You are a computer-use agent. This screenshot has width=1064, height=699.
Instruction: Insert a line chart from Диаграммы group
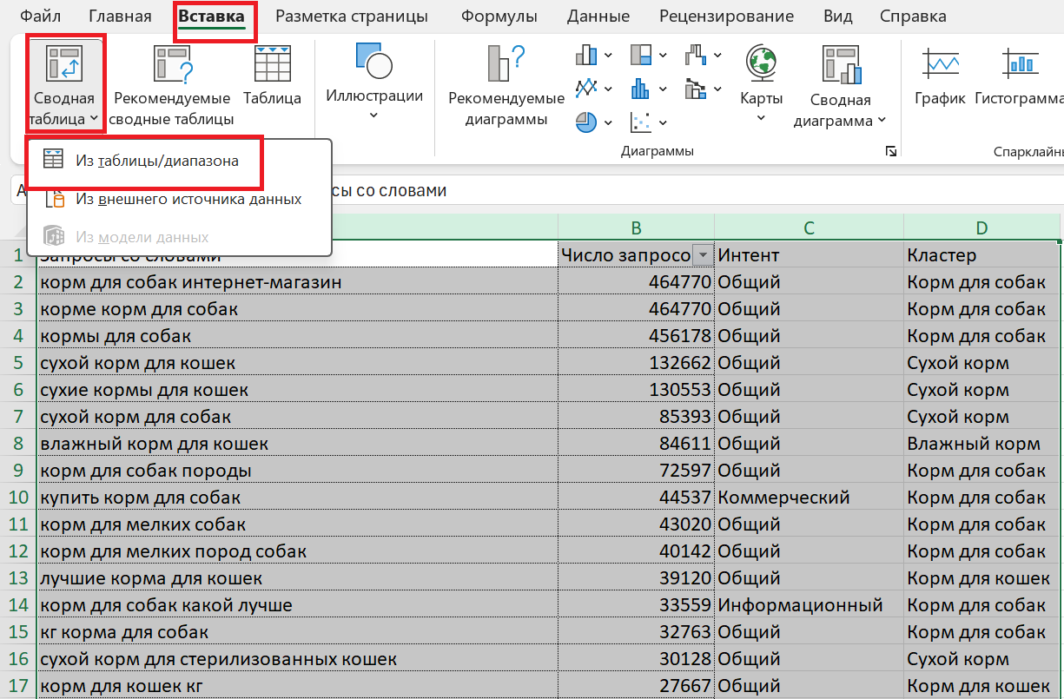pyautogui.click(x=587, y=89)
